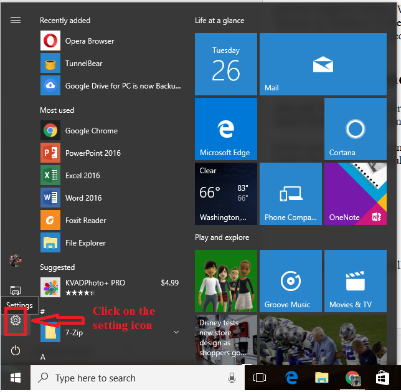Open the Xbox avatars tile

point(226,281)
